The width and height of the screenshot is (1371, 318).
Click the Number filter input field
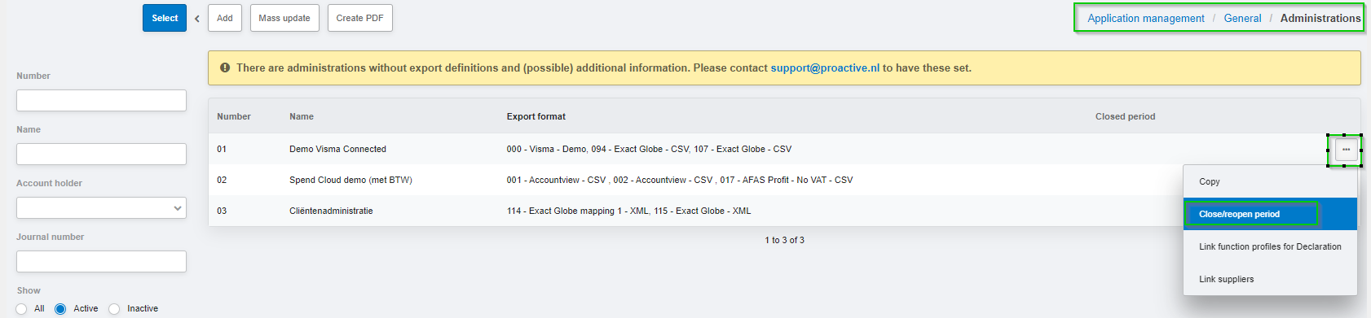101,101
